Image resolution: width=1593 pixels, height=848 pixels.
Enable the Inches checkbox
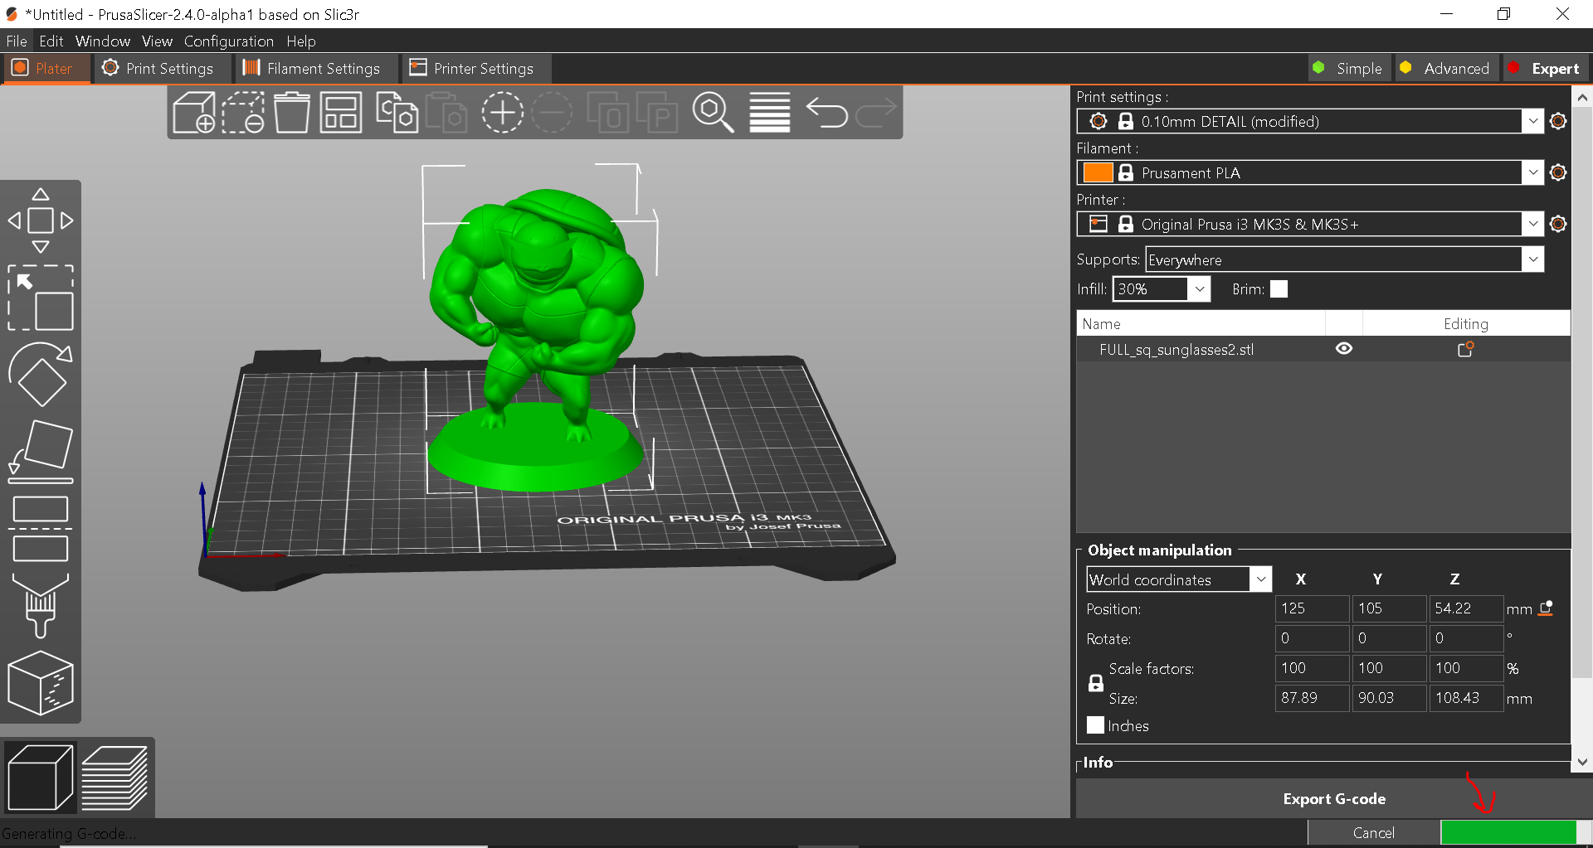coord(1096,725)
